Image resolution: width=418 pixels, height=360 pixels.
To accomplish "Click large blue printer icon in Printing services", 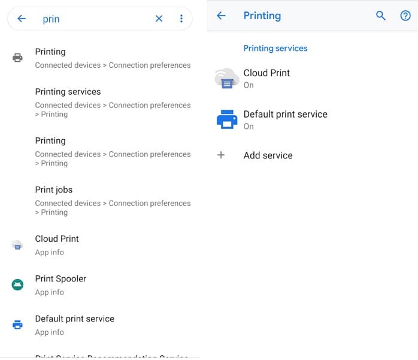I will click(227, 119).
